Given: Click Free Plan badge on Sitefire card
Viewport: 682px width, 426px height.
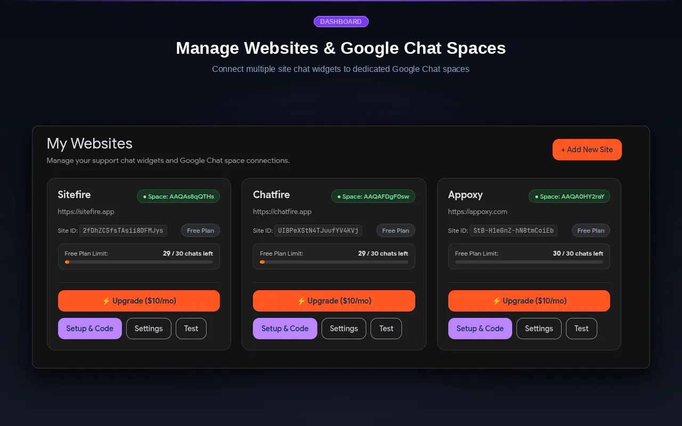Looking at the screenshot, I should pos(200,231).
